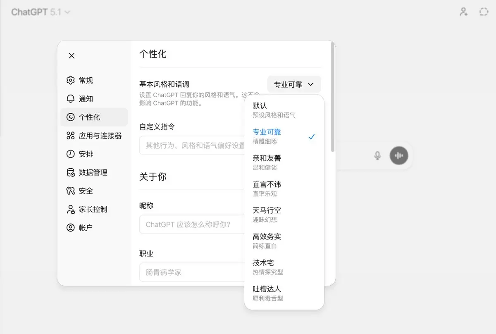Image resolution: width=496 pixels, height=334 pixels.
Task: Choose the 天马行空 style option
Action: coord(284,215)
